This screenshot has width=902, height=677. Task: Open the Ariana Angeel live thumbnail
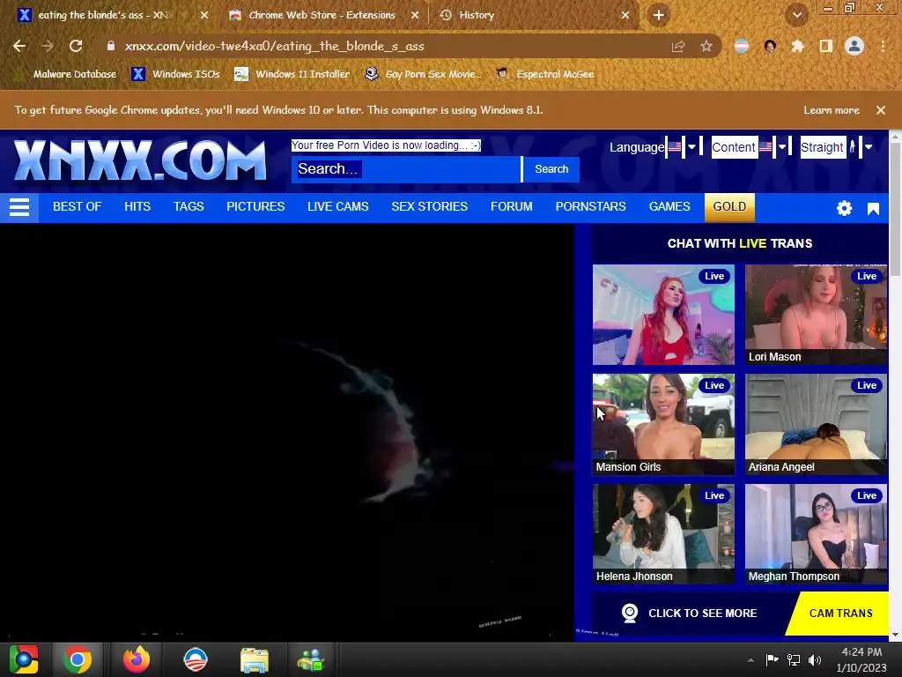click(x=816, y=424)
